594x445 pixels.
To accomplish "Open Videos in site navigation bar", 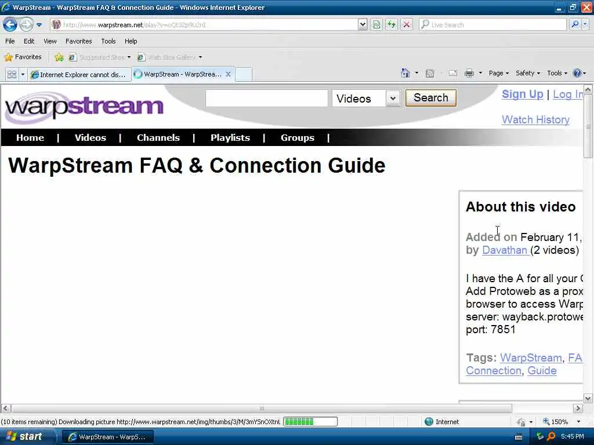I will tap(90, 138).
